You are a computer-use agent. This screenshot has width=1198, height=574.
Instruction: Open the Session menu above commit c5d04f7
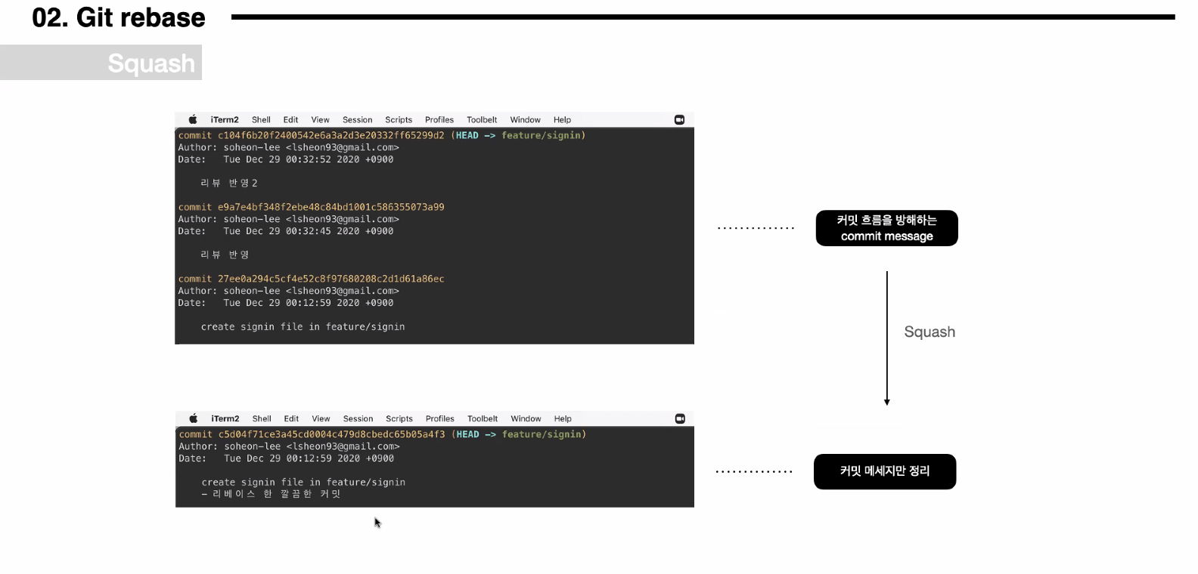click(x=358, y=418)
